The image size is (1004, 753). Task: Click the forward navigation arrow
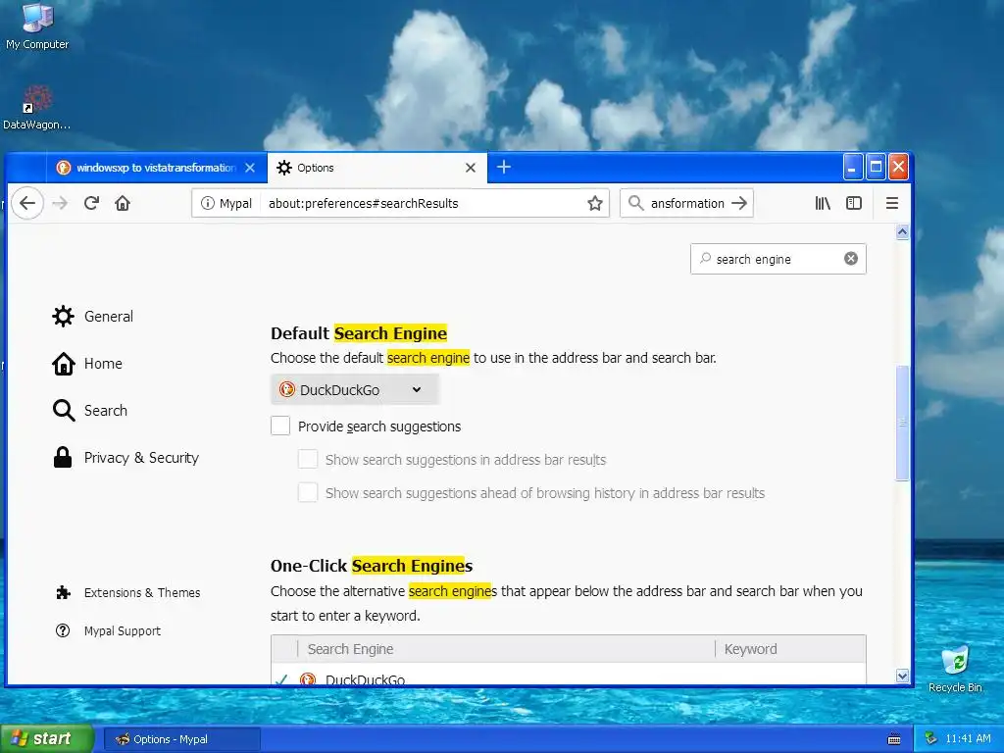[60, 204]
